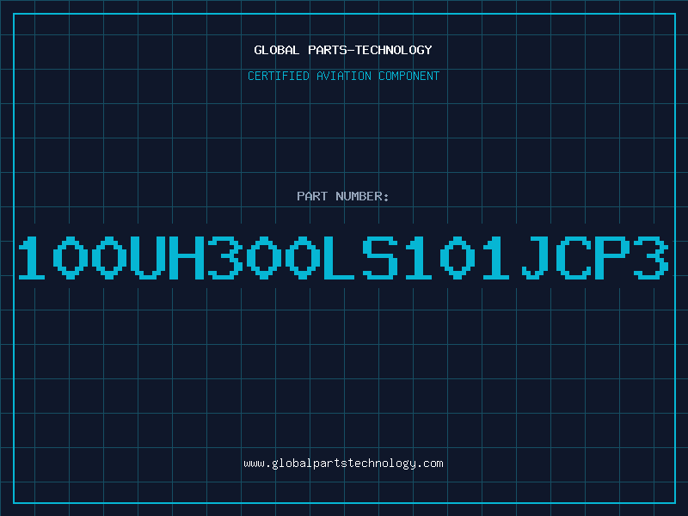Image resolution: width=688 pixels, height=516 pixels.
Task: Click the word PART in the label
Action: tap(312, 196)
